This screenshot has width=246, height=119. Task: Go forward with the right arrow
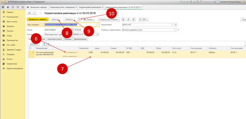click(34, 13)
